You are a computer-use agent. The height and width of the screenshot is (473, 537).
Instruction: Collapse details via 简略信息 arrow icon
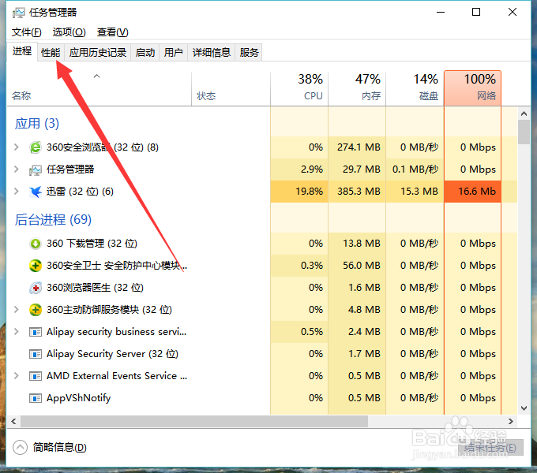[x=20, y=447]
